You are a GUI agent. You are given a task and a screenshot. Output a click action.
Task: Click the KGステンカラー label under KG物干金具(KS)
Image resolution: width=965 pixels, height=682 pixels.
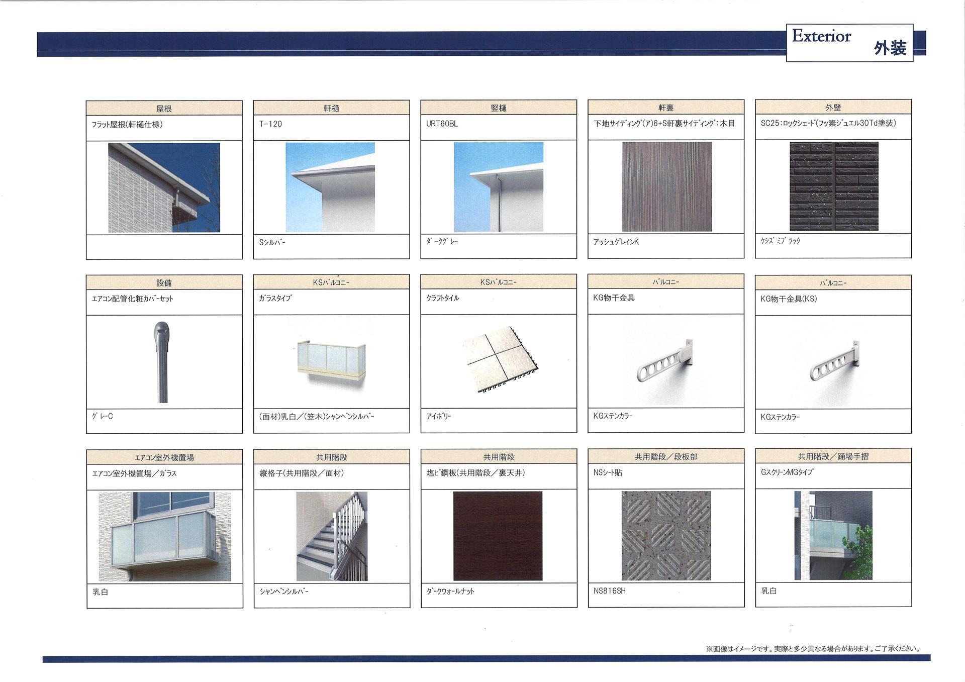[780, 417]
